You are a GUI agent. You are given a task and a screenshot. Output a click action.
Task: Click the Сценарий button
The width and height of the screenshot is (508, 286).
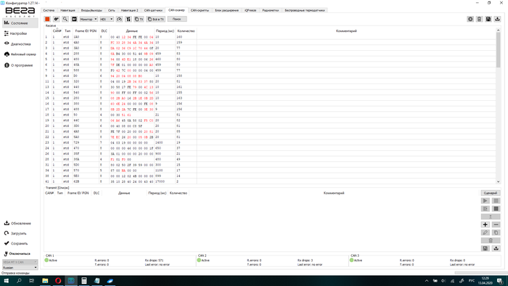pos(490,193)
